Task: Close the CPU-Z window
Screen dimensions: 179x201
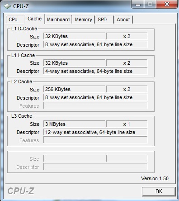Action: click(167, 4)
